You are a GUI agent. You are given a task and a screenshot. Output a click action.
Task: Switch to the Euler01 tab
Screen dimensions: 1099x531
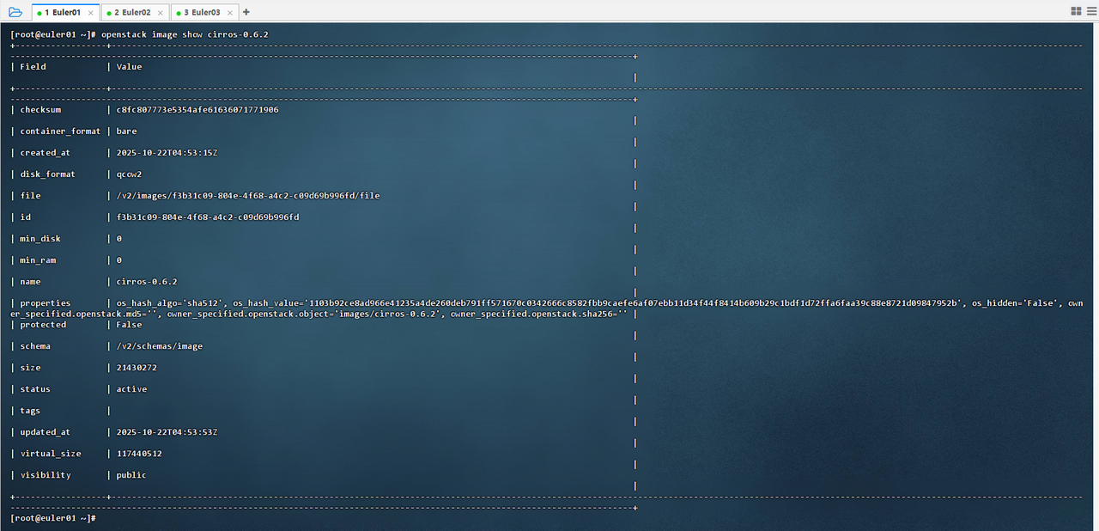tap(64, 12)
